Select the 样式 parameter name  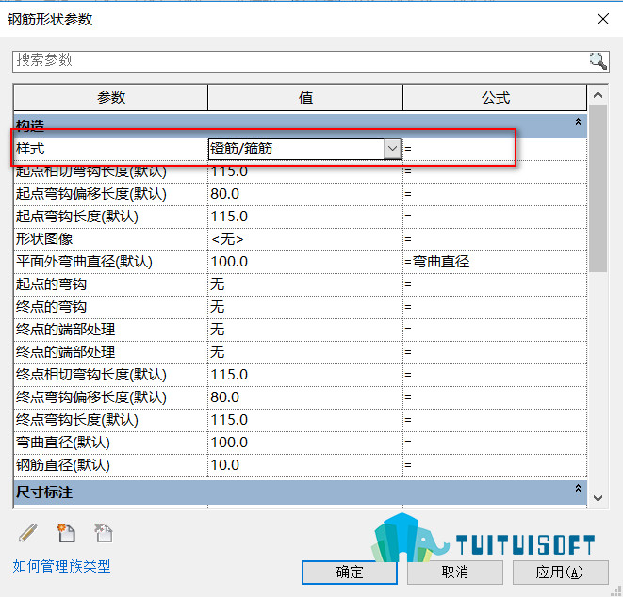pos(30,149)
